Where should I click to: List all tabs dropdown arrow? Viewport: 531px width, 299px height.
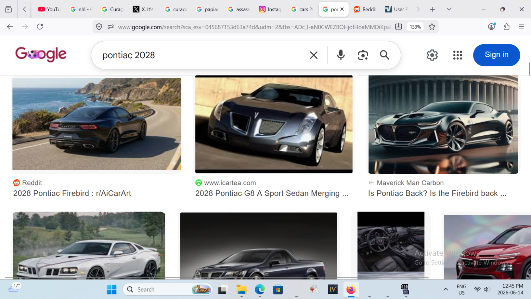click(449, 9)
